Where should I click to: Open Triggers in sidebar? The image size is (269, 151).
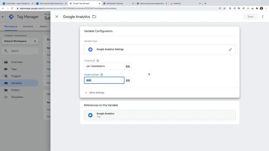(x=16, y=76)
